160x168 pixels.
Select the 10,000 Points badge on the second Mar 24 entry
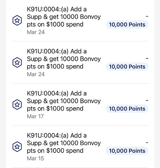[127, 67]
